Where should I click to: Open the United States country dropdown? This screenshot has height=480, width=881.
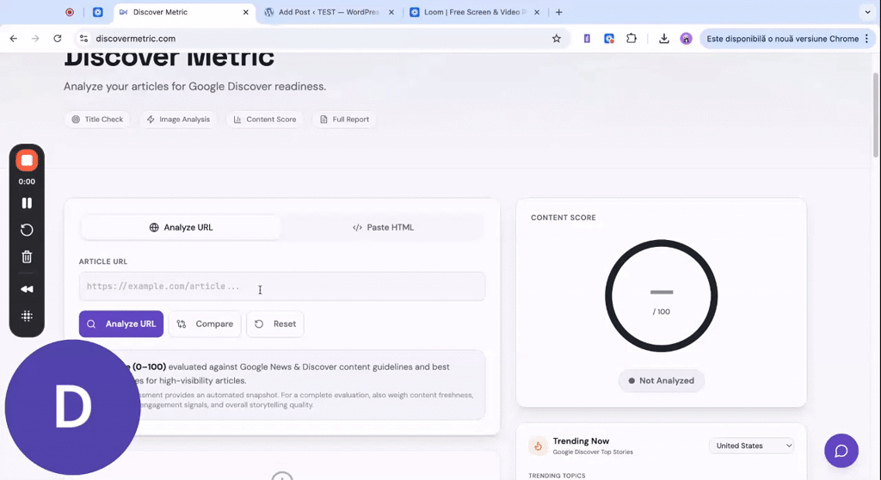click(x=752, y=446)
